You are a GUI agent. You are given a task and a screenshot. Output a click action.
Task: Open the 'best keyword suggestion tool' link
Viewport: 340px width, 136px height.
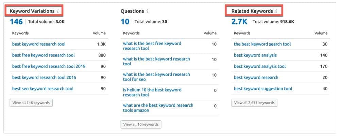click(x=263, y=89)
